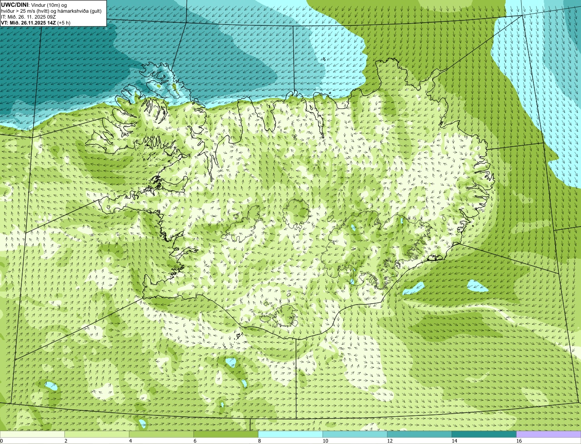Select the "Vindur (10m) og" label
The height and width of the screenshot is (444, 581).
point(49,5)
